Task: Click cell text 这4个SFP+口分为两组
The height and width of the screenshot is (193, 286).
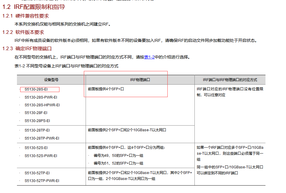Action: pos(146,148)
